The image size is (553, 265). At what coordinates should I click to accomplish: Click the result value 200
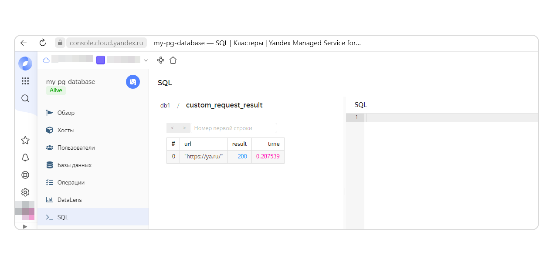coord(240,157)
